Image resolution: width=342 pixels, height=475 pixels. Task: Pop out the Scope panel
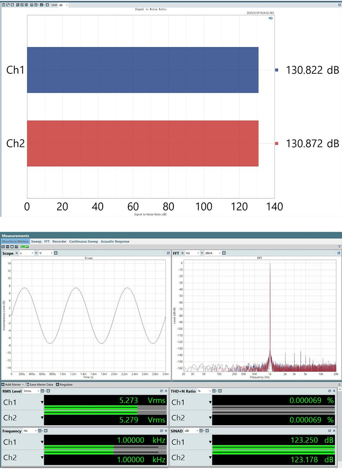(x=168, y=253)
